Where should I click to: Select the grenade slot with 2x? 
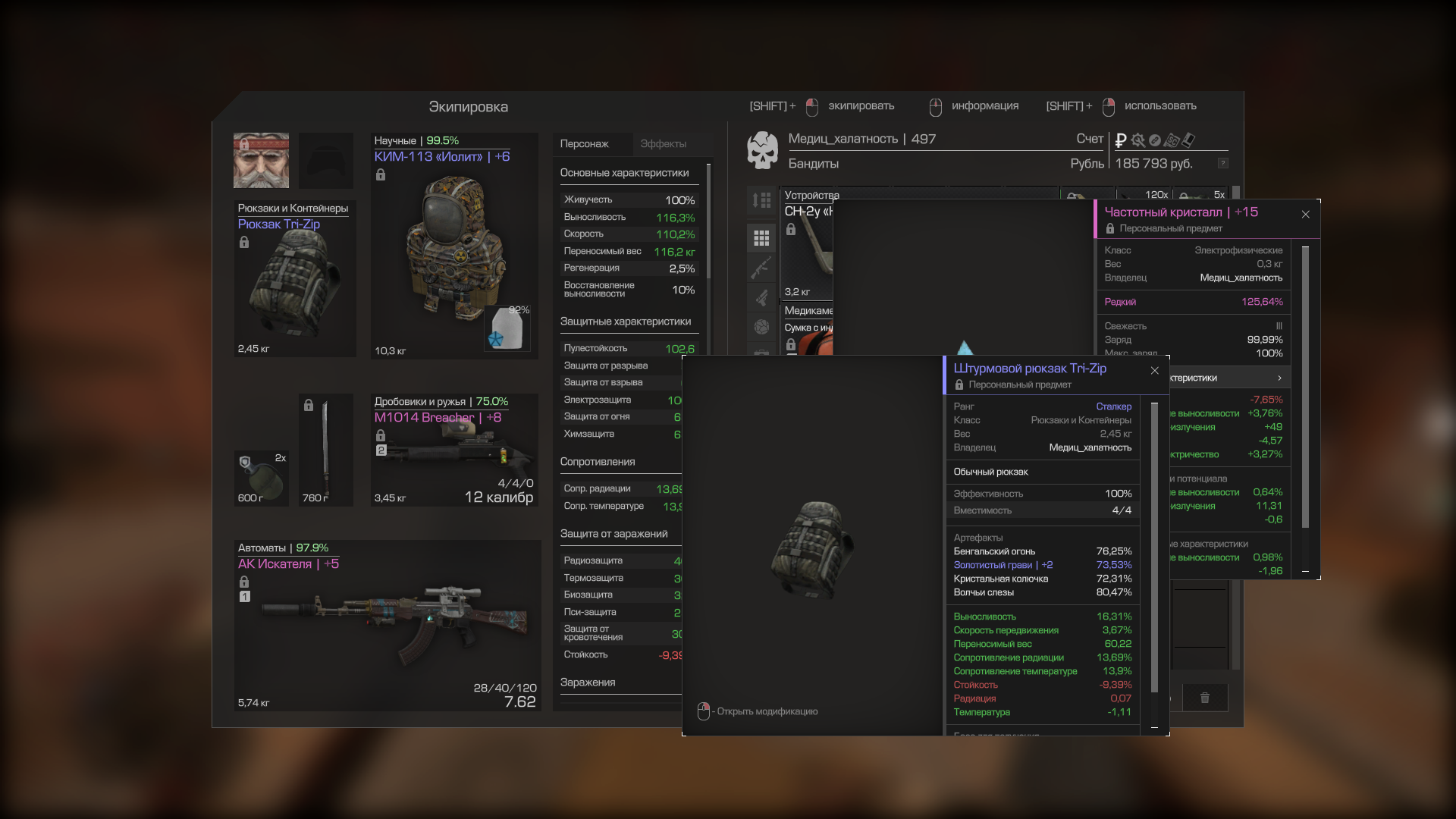pyautogui.click(x=261, y=478)
